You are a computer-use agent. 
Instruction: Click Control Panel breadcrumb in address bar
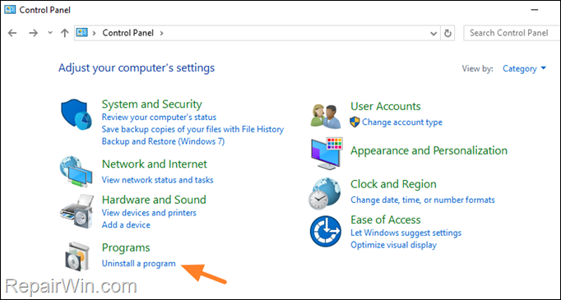coord(128,33)
